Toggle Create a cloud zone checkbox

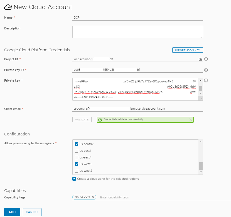(x=74, y=179)
